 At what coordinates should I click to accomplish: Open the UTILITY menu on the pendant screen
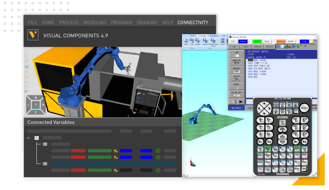pyautogui.click(x=270, y=46)
